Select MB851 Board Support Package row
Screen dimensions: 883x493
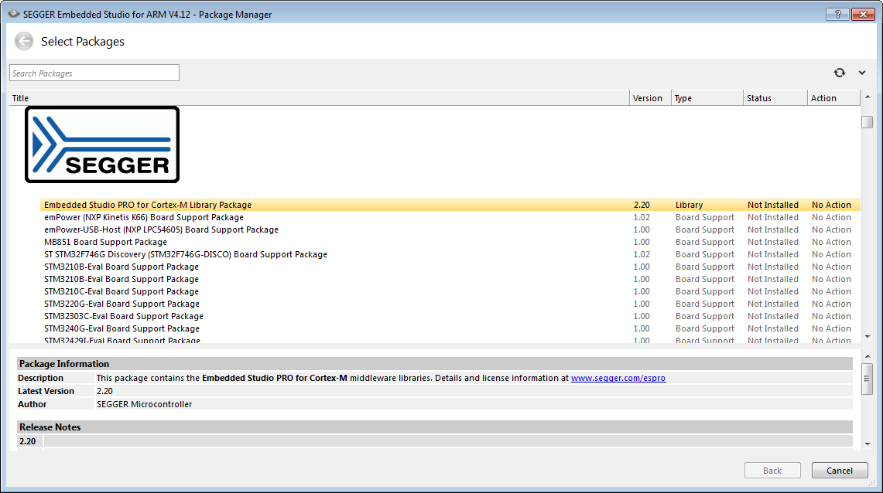[x=450, y=243]
